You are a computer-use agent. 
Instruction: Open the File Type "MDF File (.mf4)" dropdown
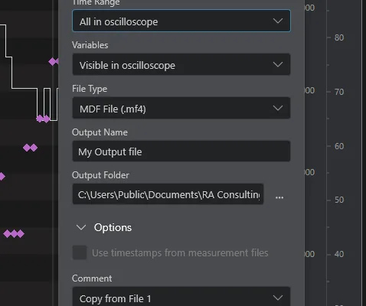[181, 108]
